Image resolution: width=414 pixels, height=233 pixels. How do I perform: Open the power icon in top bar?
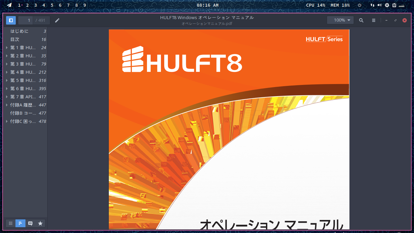(x=360, y=5)
